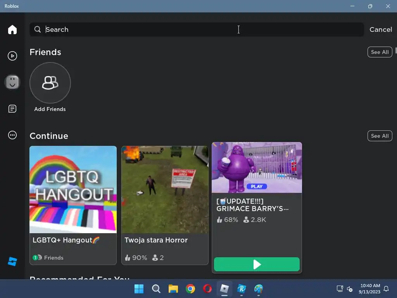See All Continue games
This screenshot has height=298, width=397.
(x=380, y=136)
